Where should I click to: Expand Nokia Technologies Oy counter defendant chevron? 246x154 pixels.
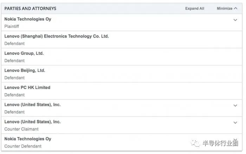[x=235, y=139]
